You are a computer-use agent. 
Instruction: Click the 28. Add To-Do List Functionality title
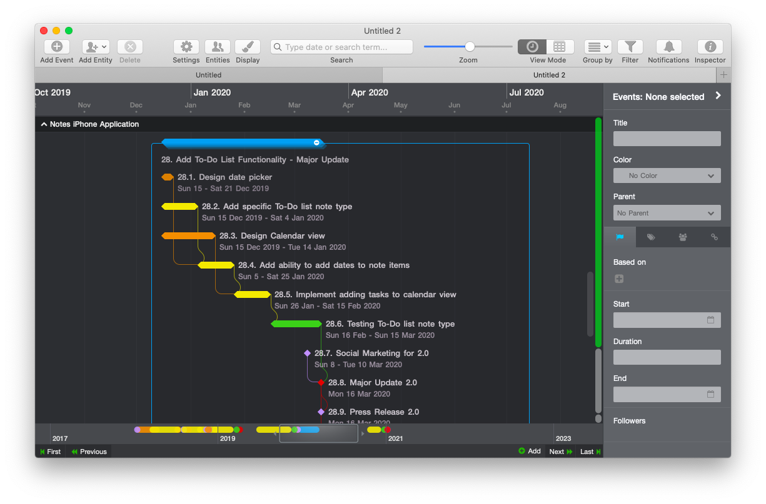click(255, 160)
